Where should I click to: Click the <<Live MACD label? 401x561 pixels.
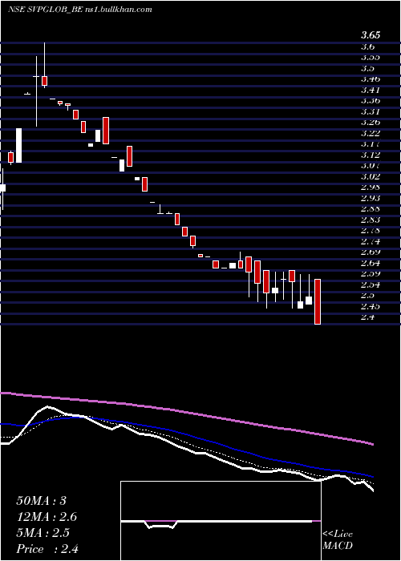point(338,540)
